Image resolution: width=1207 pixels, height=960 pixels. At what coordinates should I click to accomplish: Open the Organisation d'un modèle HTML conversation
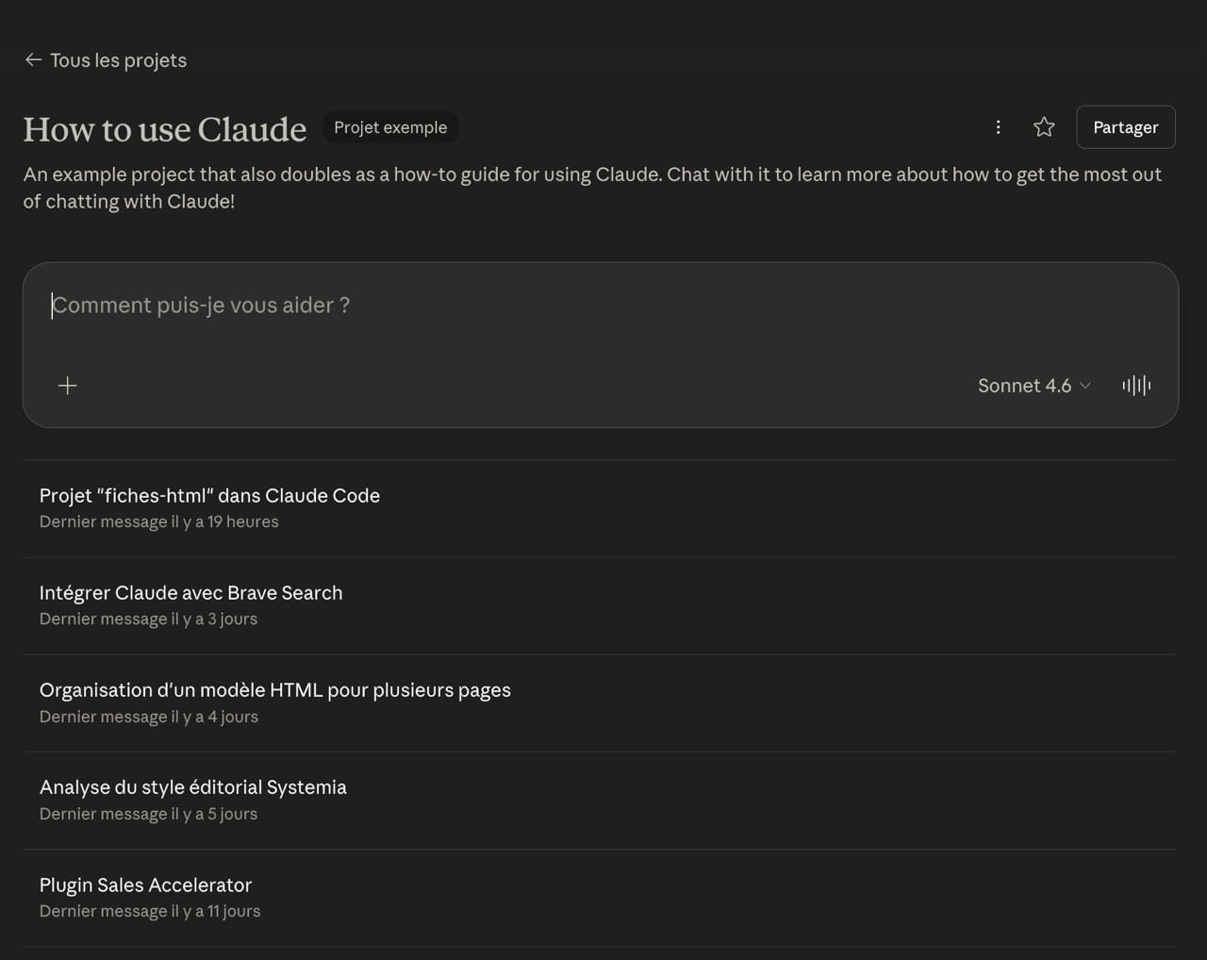(600, 703)
